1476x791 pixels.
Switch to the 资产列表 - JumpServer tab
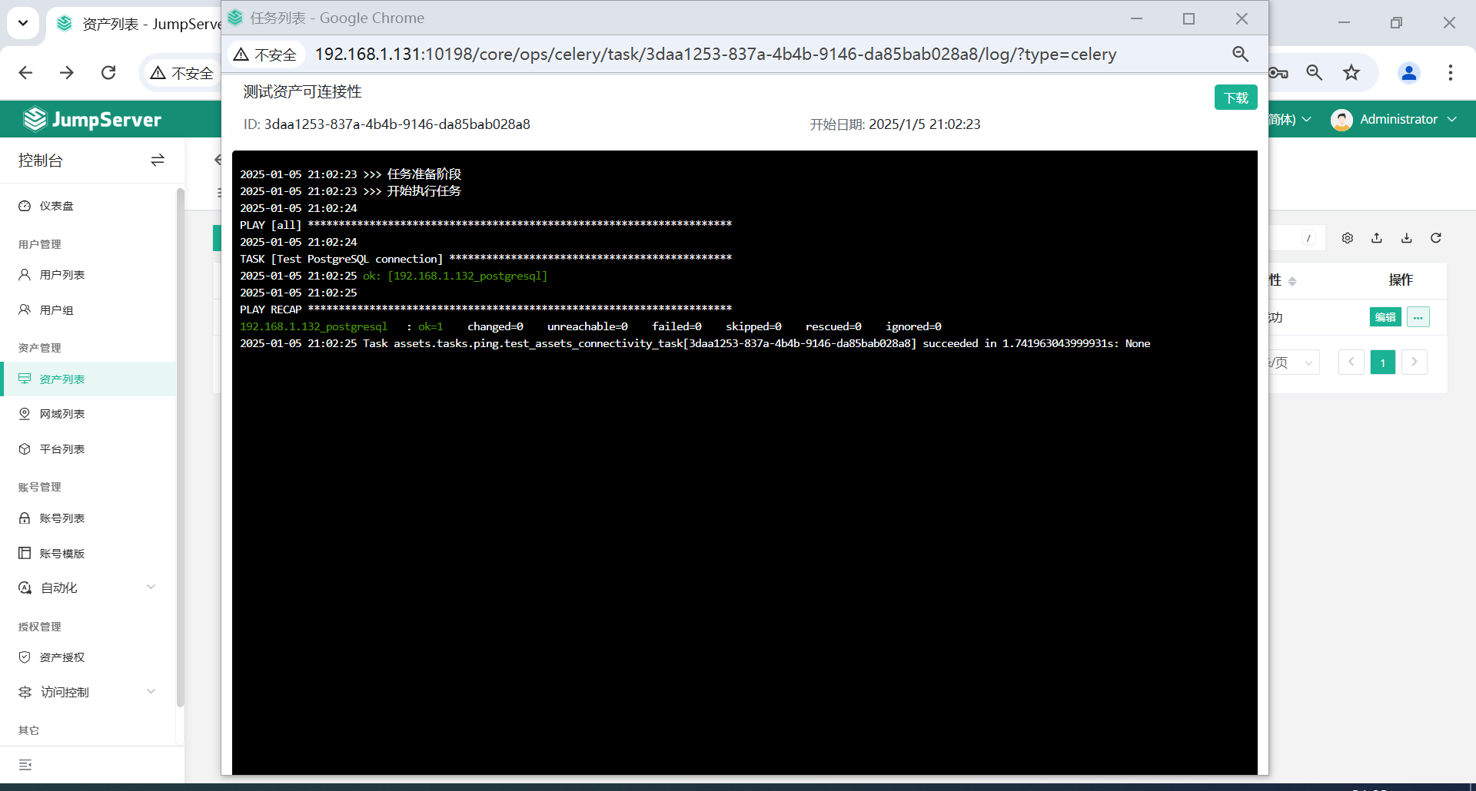click(138, 24)
